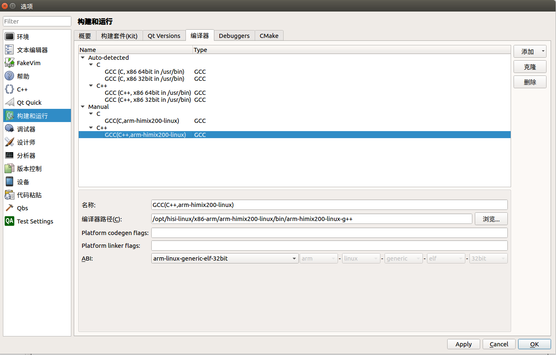Image resolution: width=556 pixels, height=355 pixels.
Task: Switch to the Debuggers tab
Action: [234, 35]
